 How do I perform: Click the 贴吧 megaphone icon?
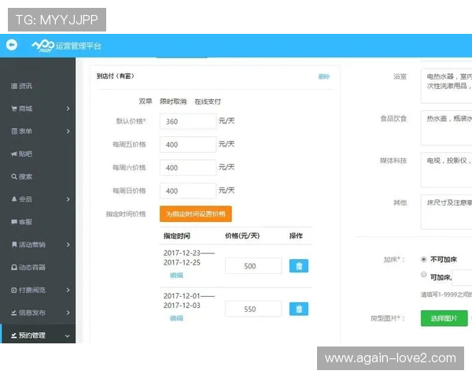14,154
